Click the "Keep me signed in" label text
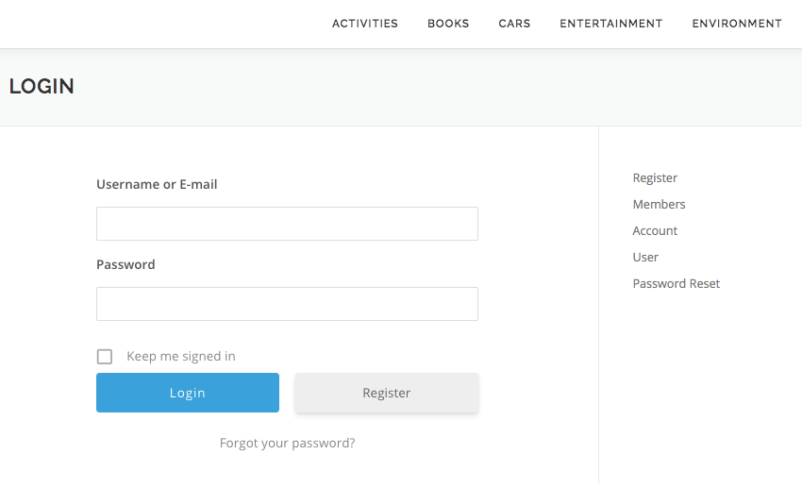This screenshot has width=802, height=488. coord(181,357)
